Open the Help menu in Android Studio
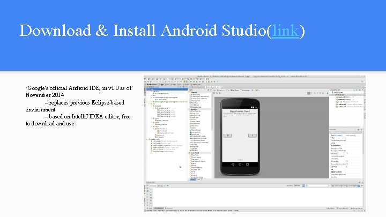The image size is (386, 217). tap(207, 79)
